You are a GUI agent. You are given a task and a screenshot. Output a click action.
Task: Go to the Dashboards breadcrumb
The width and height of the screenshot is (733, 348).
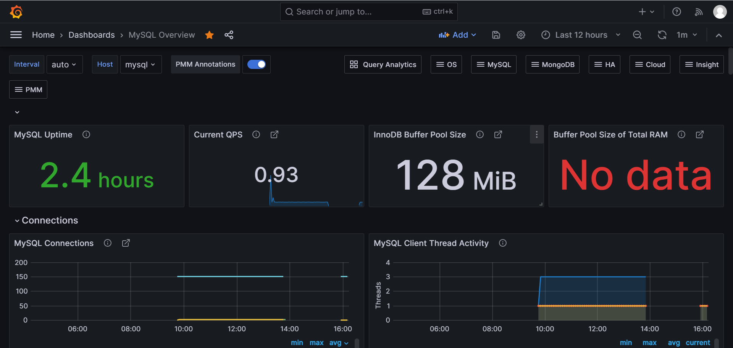tap(92, 35)
